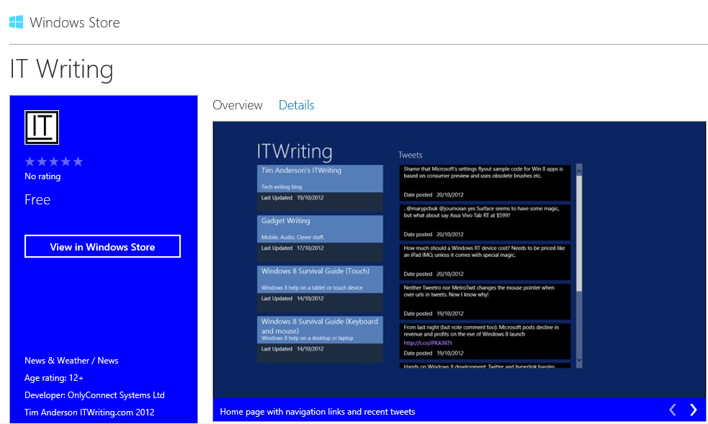The height and width of the screenshot is (424, 708).
Task: Click the five-star rating display
Action: pos(54,161)
